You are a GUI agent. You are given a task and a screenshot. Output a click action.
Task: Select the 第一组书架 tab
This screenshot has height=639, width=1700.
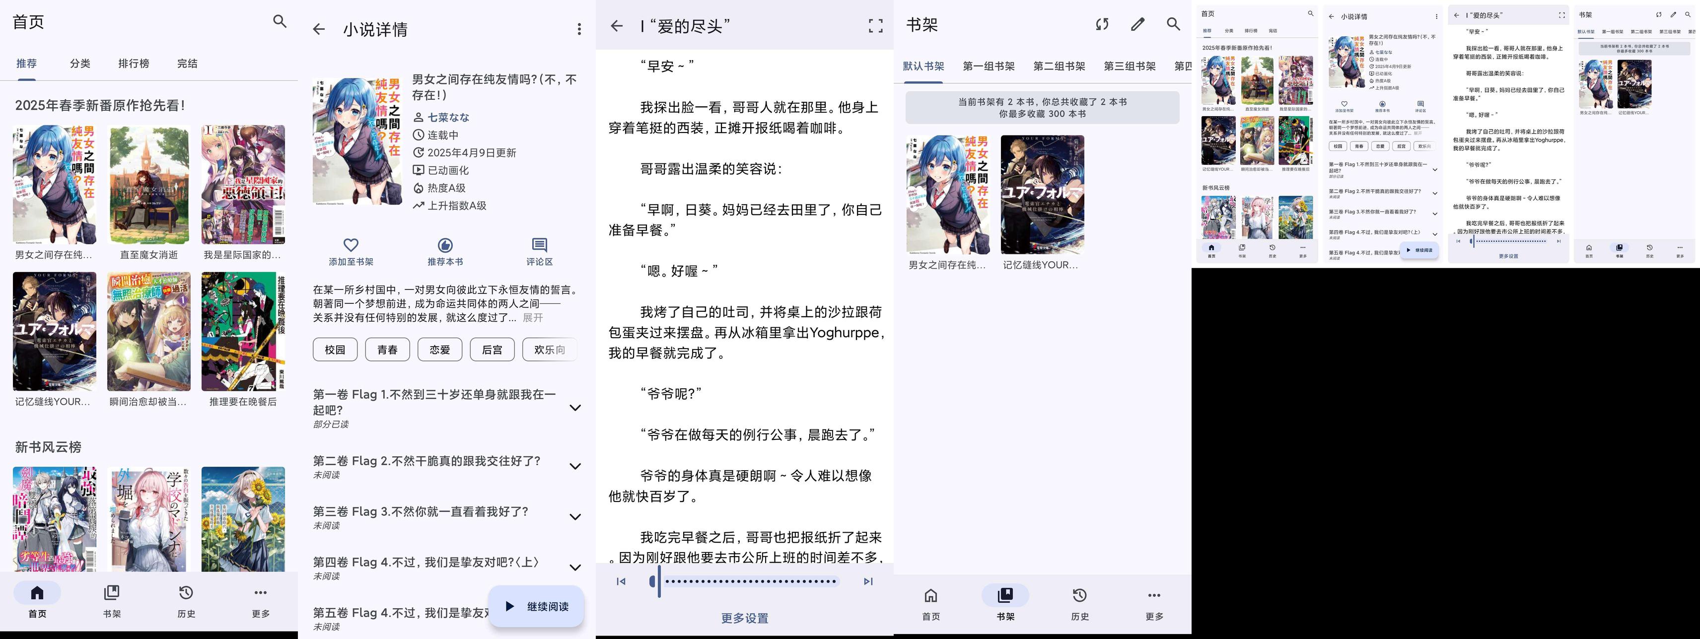click(x=988, y=66)
